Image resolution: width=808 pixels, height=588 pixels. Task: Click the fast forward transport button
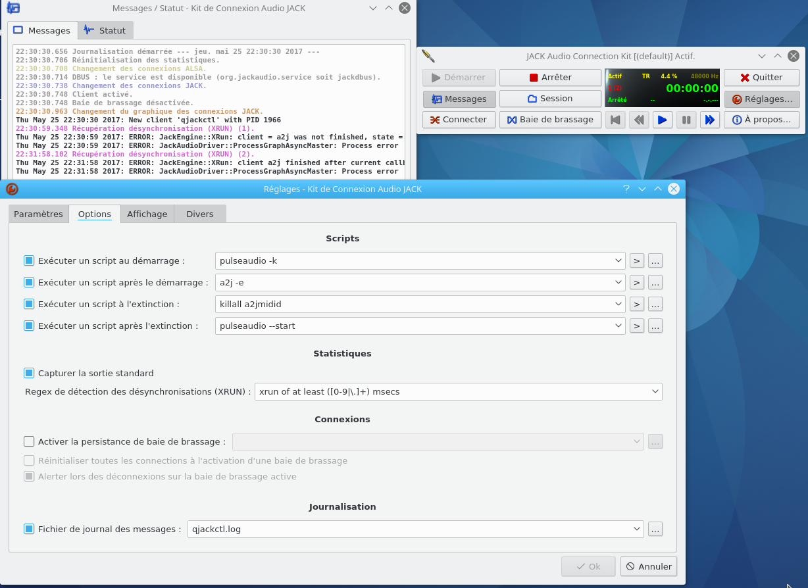pyautogui.click(x=709, y=120)
